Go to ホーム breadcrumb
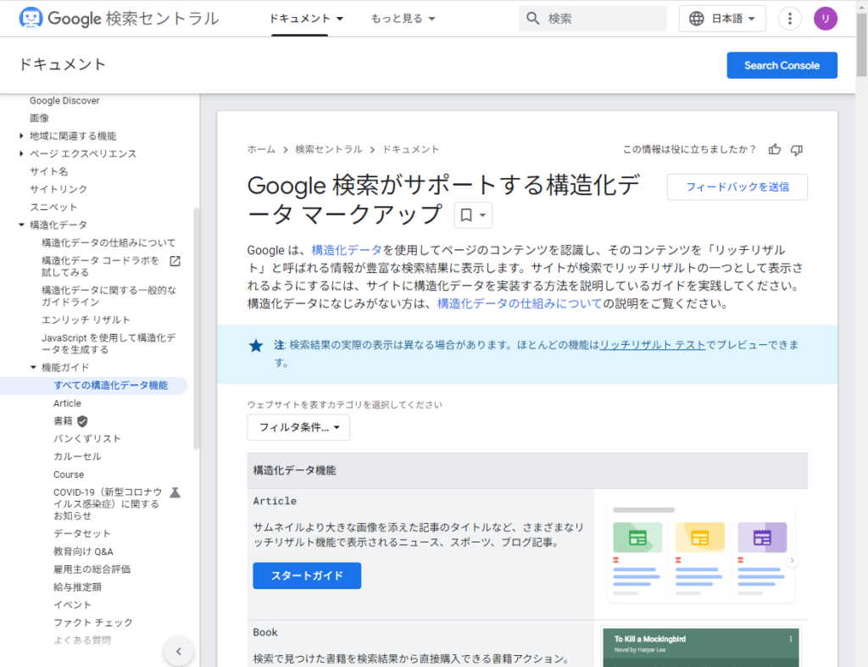This screenshot has height=667, width=868. [261, 149]
